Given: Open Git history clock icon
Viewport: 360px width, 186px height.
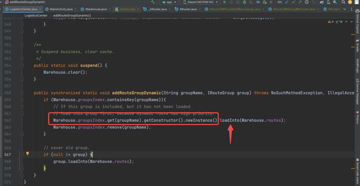Looking at the screenshot, I should pos(307,2).
